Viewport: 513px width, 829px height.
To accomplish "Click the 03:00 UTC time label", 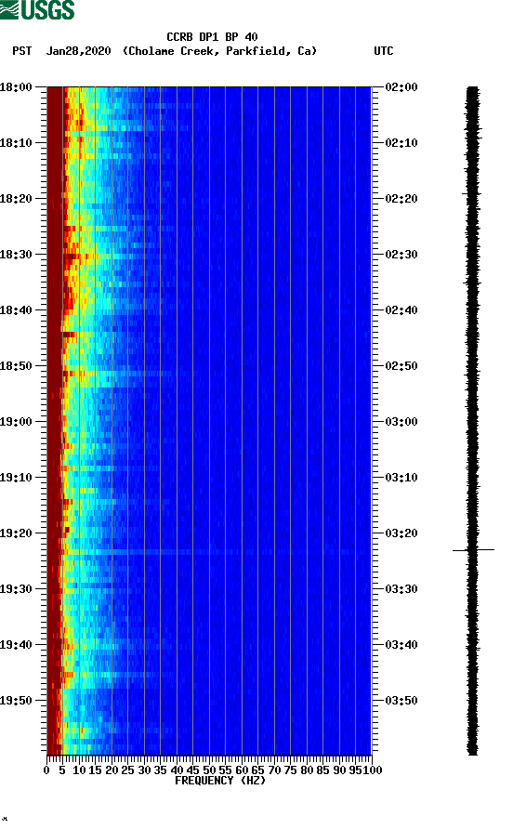I will coord(401,422).
